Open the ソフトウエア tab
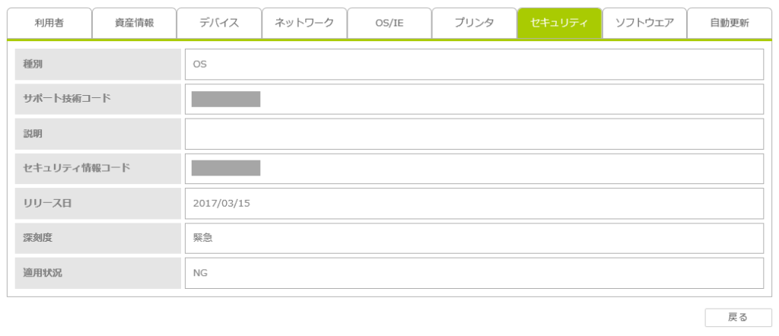The width and height of the screenshot is (779, 336). pos(644,23)
